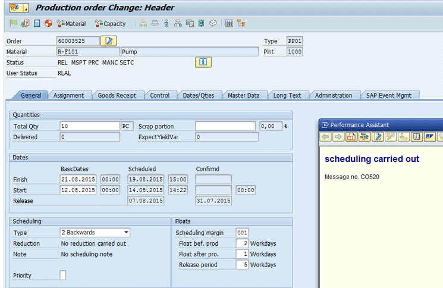Click the Plnt value 1000
This screenshot has height=288, width=443.
tap(295, 52)
